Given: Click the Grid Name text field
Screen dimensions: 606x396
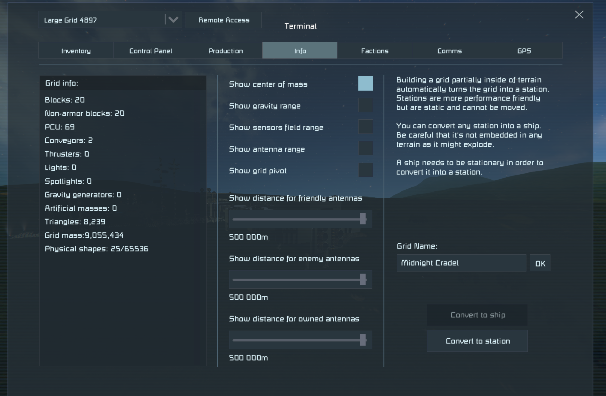Looking at the screenshot, I should [461, 263].
